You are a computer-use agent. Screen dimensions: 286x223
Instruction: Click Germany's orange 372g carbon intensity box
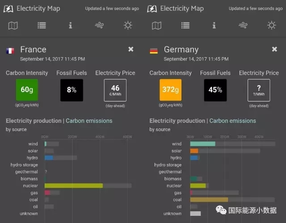point(171,90)
